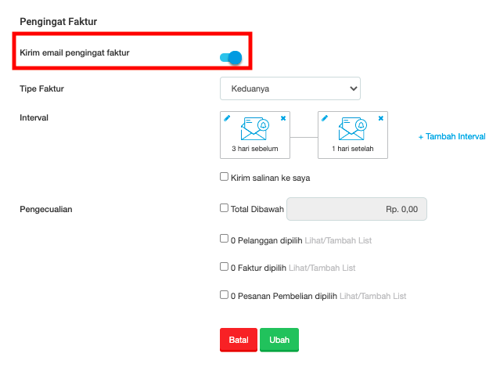500x371 pixels.
Task: Delete the '1 hari setelah' interval
Action: click(381, 118)
